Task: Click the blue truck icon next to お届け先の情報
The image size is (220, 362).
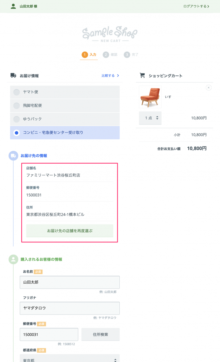Action: click(x=14, y=156)
